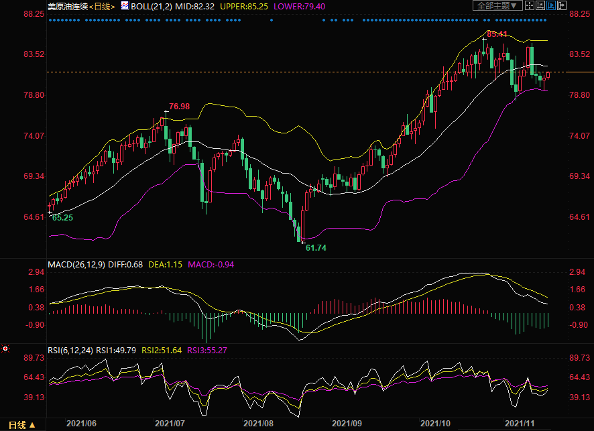
Task: Open the 全部主题 dropdown
Action: tap(498, 5)
